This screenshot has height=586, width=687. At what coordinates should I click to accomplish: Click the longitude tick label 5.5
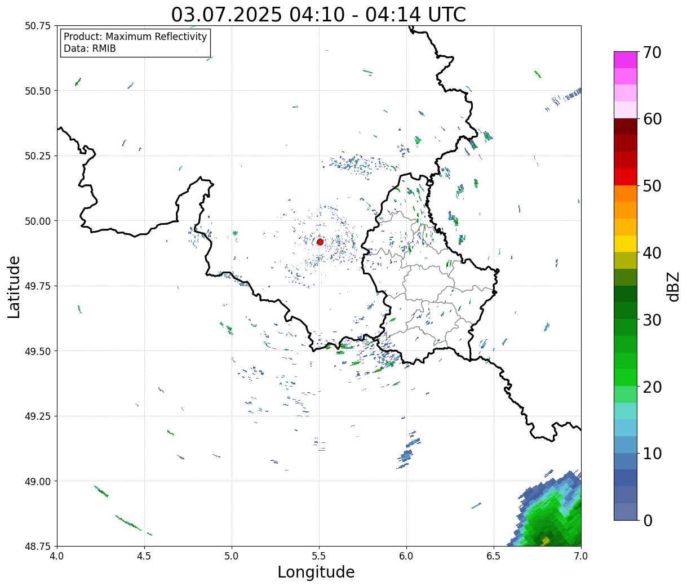[319, 556]
